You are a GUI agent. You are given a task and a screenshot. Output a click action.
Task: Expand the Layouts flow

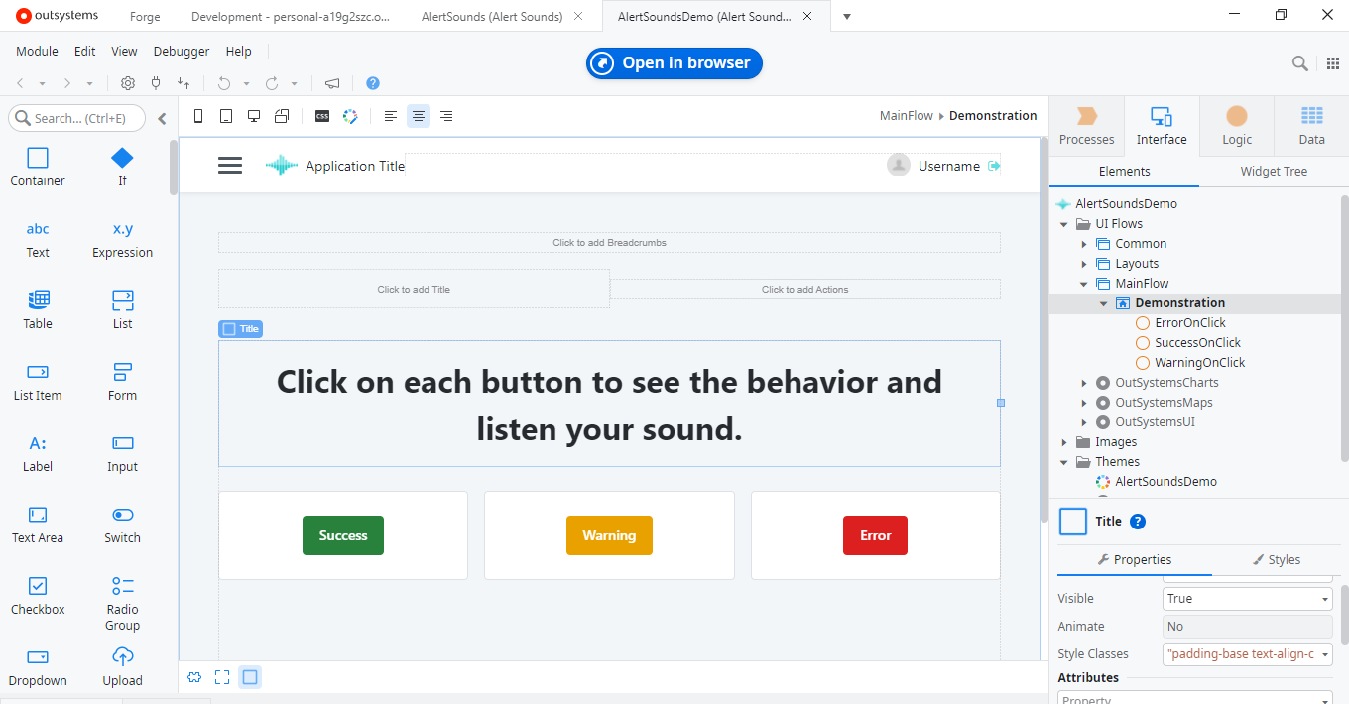(x=1084, y=264)
